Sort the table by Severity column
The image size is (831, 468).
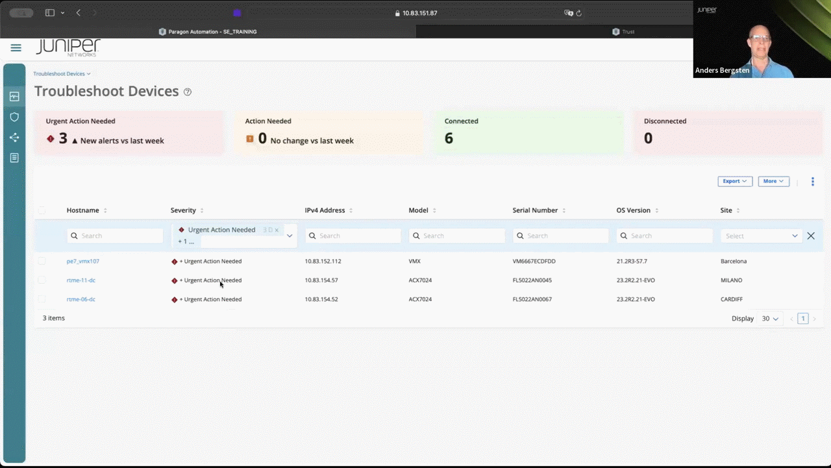201,210
